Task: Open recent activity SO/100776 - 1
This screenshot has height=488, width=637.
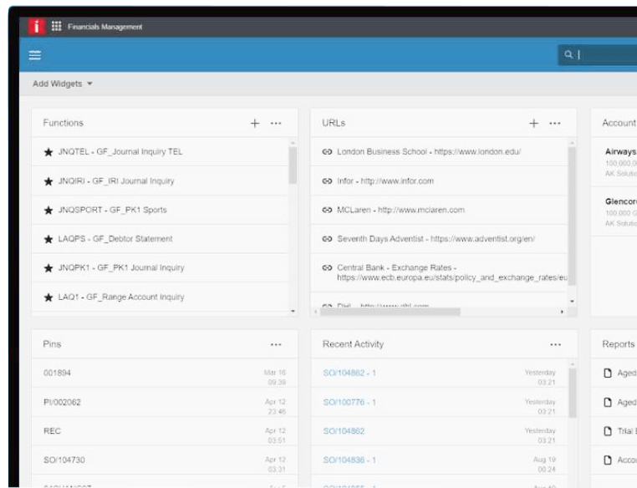Action: [349, 402]
